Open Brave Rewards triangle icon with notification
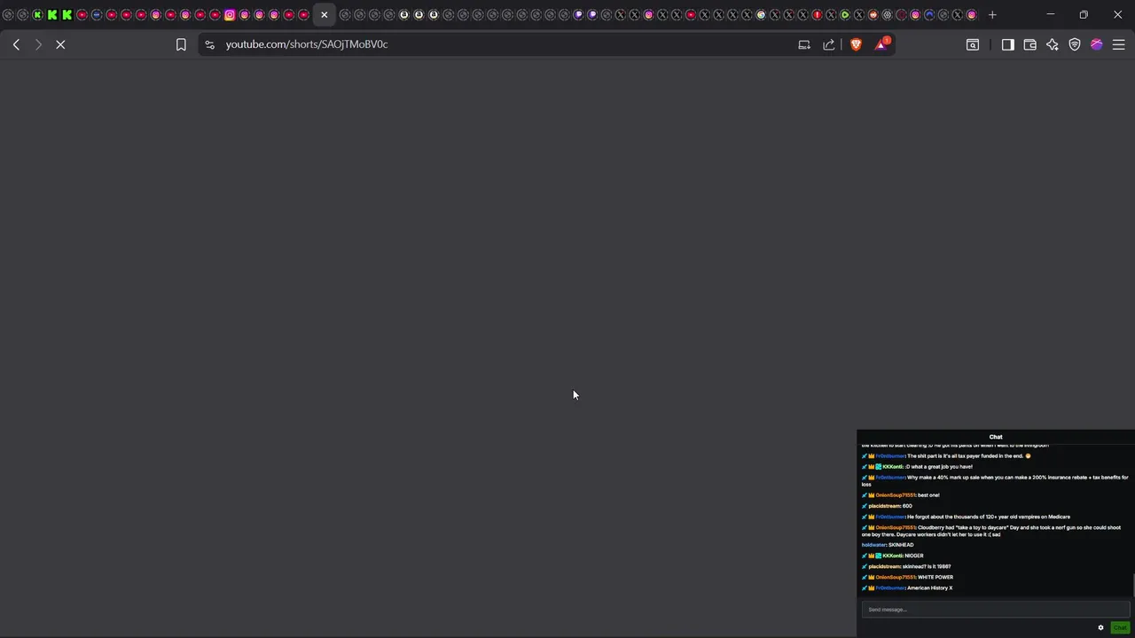Viewport: 1135px width, 638px height. coord(881,43)
